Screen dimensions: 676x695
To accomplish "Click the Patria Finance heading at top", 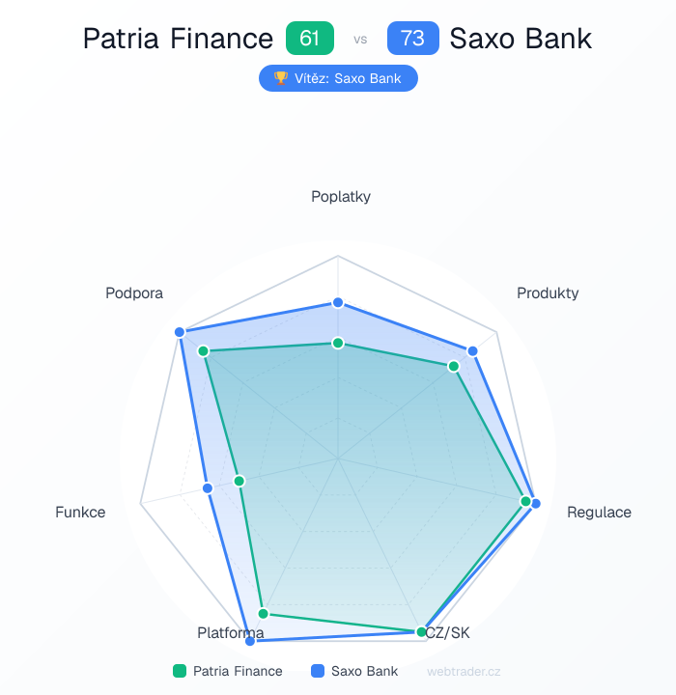I will point(178,39).
